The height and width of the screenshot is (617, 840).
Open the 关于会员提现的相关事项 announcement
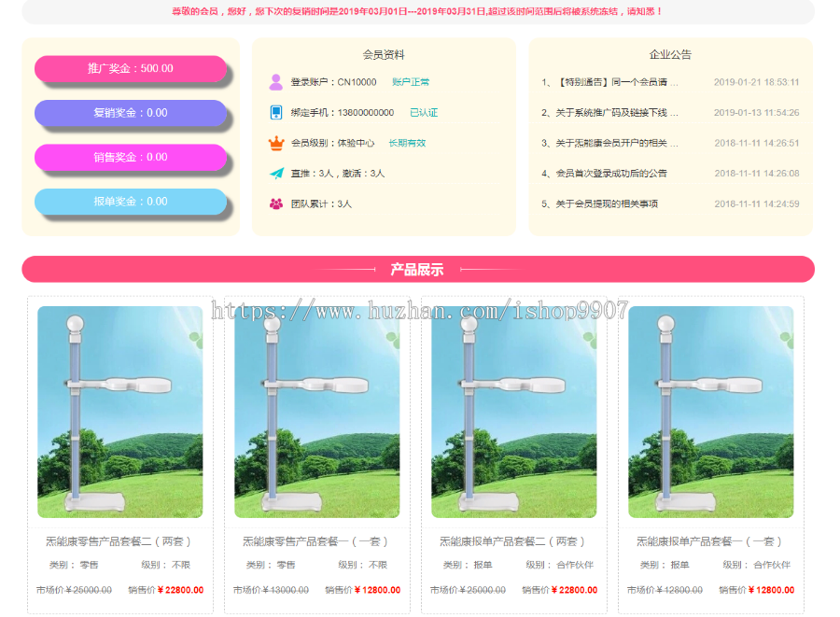(x=607, y=203)
